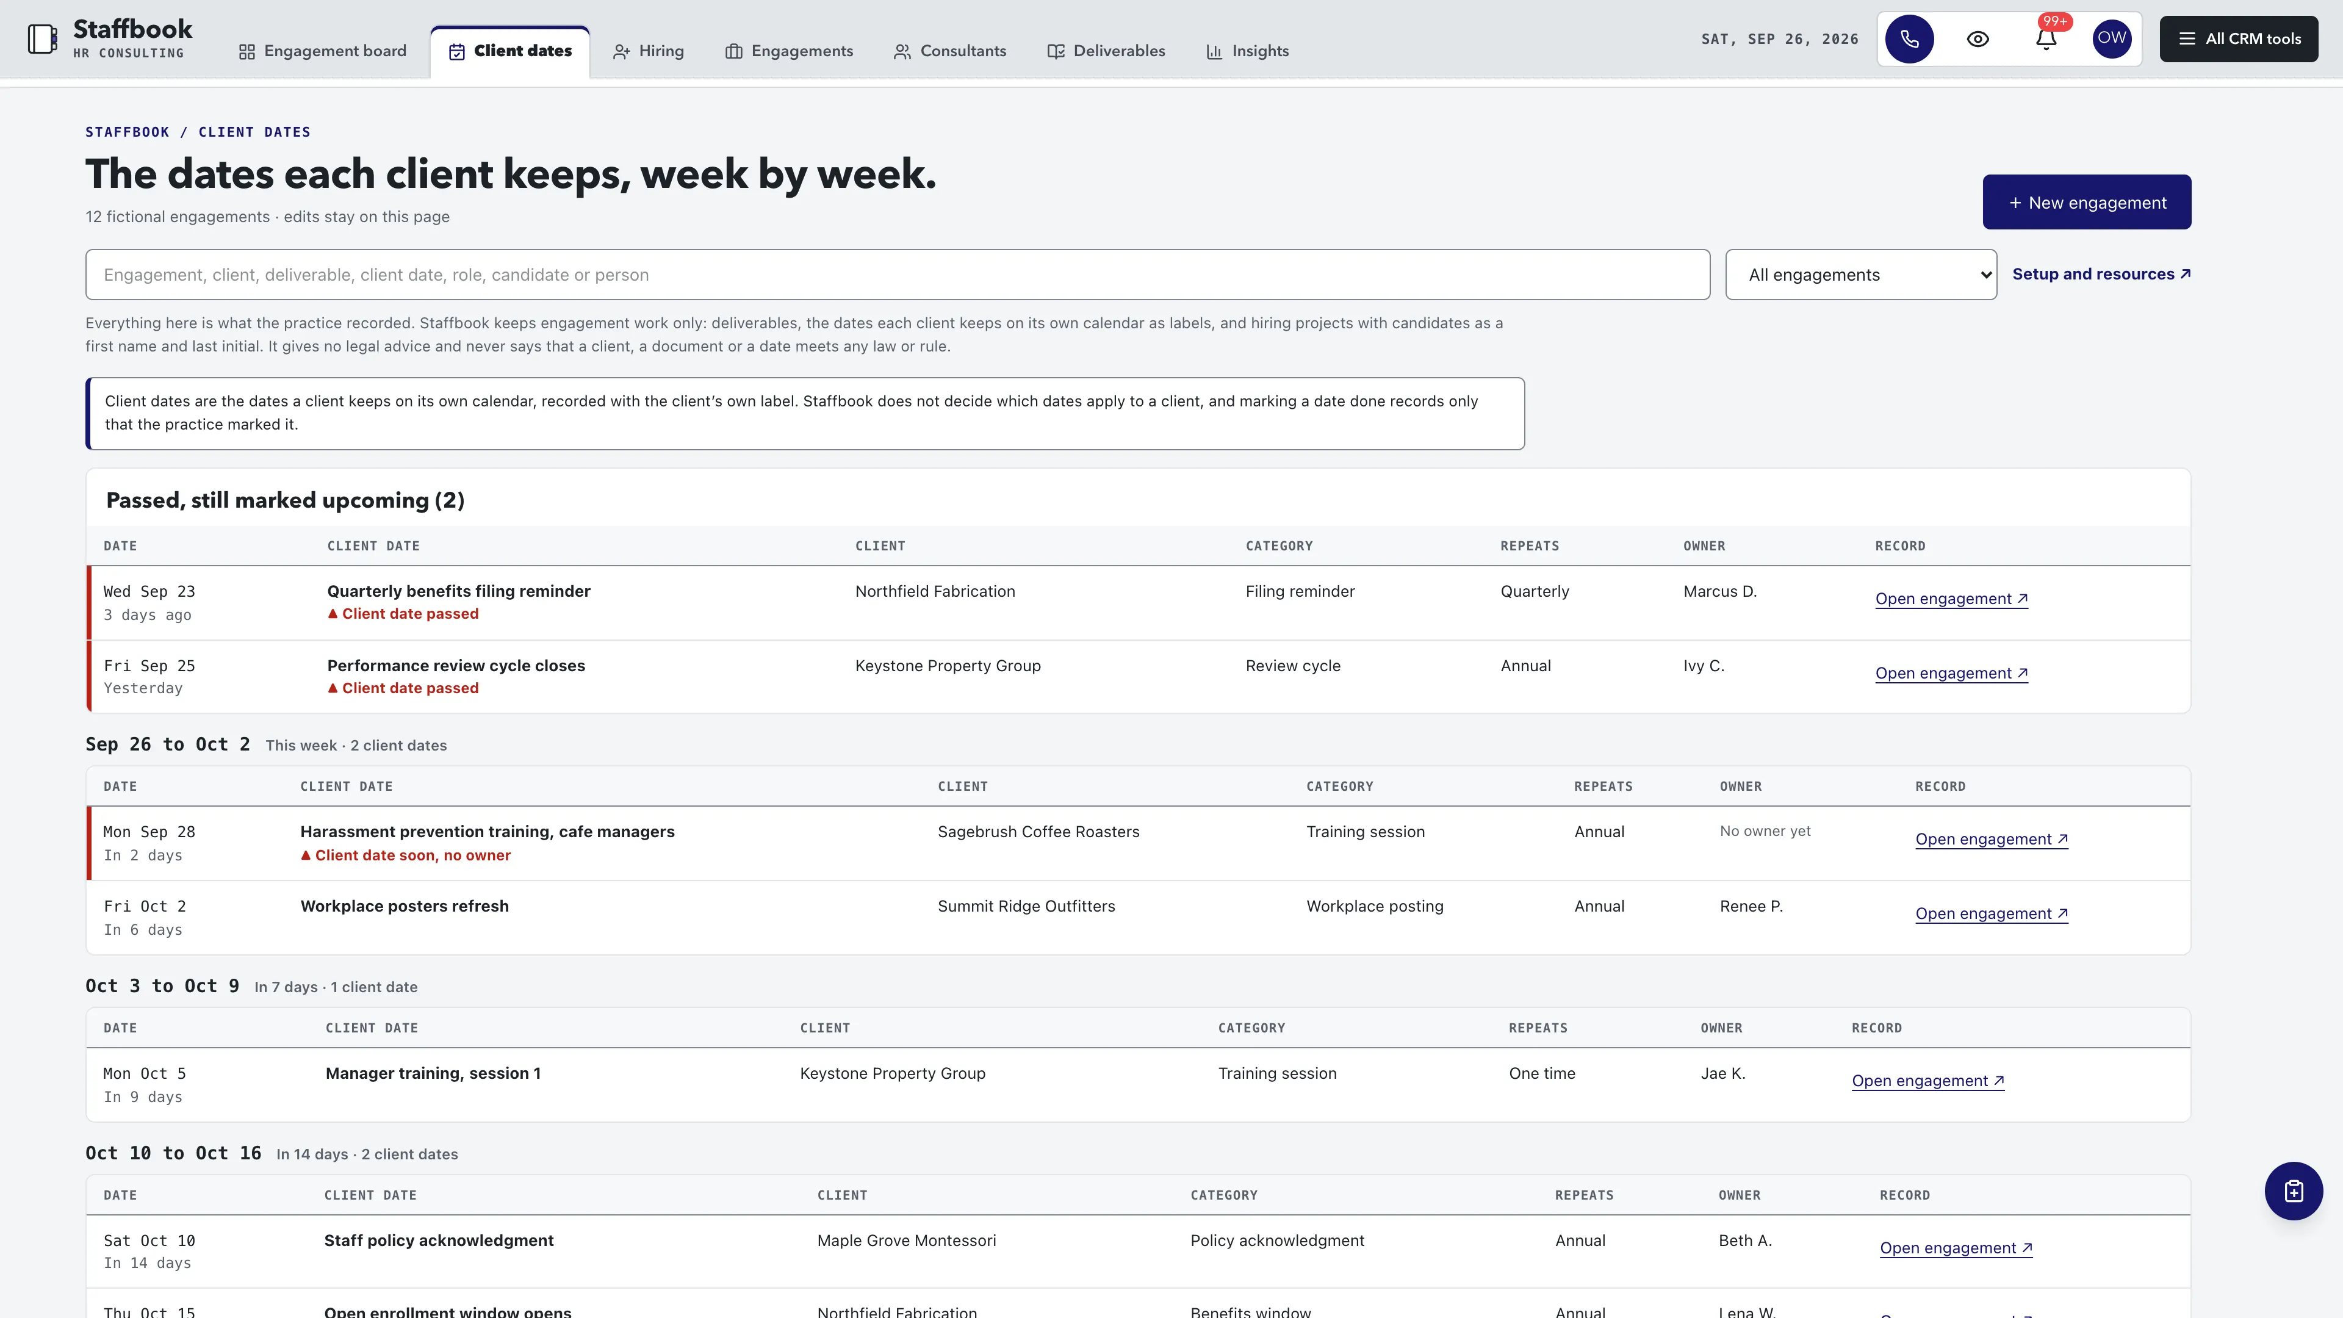Click 'Quarterly benefits filing reminder' title
Viewport: 2343px width, 1318px height.
pos(458,591)
